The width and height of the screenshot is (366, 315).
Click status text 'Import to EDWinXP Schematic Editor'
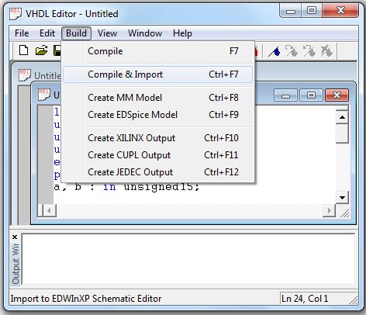pos(86,299)
